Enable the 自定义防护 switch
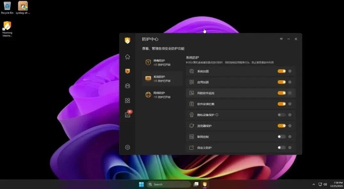 click(282, 147)
